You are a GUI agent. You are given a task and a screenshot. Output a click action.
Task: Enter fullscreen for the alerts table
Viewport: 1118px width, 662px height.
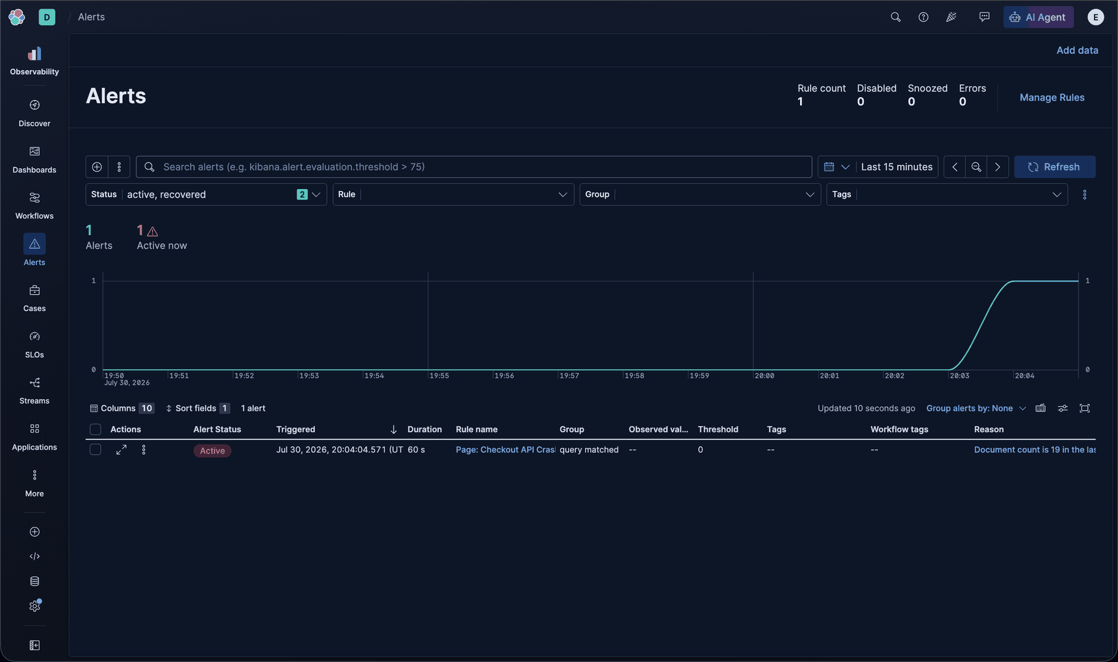pos(1085,408)
